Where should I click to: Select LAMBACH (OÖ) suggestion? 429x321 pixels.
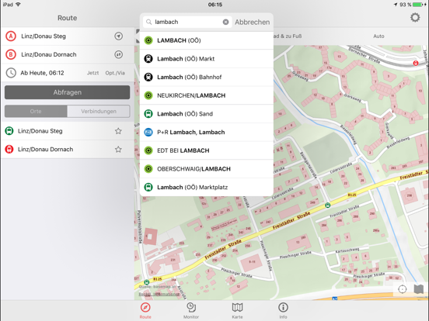tap(207, 40)
